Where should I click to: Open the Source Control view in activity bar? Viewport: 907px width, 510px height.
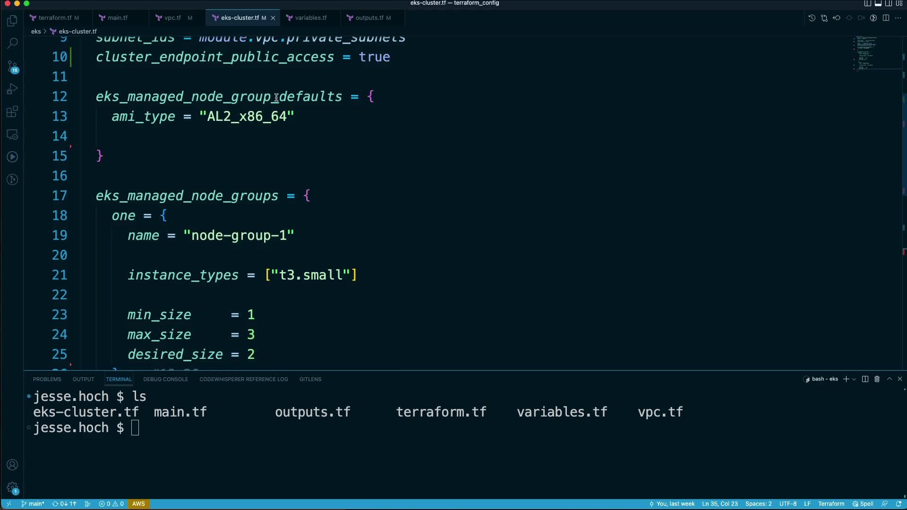click(x=13, y=66)
